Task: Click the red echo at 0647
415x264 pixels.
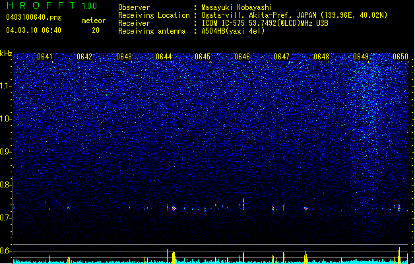Action: tap(284, 207)
